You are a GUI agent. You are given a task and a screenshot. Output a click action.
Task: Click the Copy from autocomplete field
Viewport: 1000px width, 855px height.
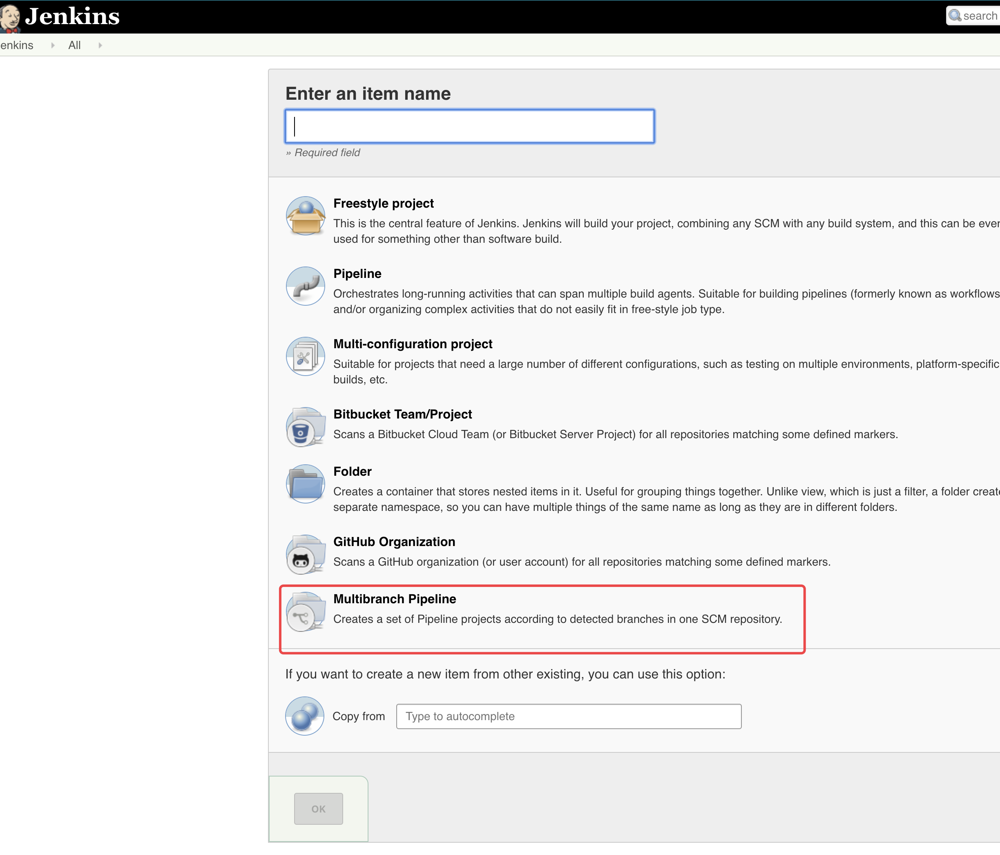pos(568,716)
